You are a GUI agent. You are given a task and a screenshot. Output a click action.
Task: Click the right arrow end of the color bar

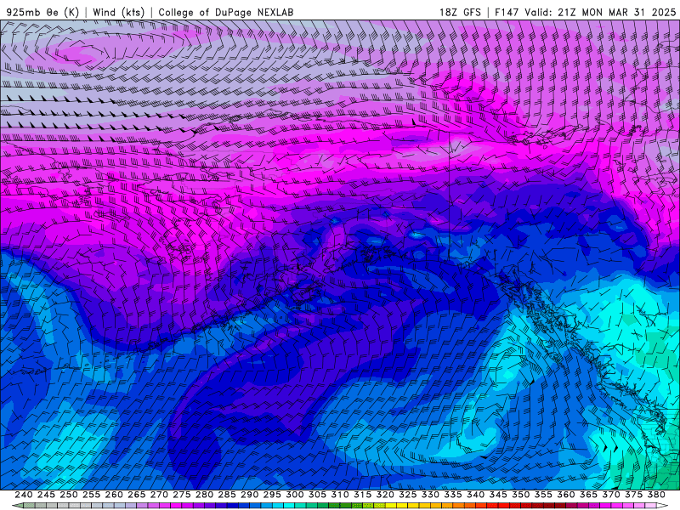click(662, 505)
